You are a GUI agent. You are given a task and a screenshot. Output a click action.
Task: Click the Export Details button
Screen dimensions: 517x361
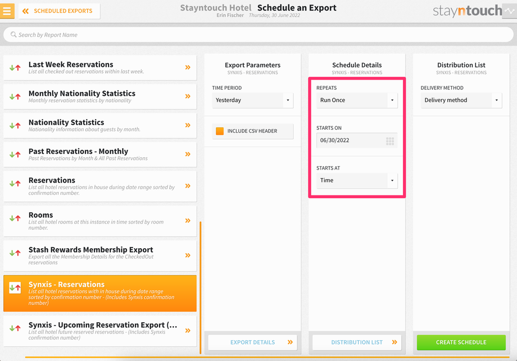pyautogui.click(x=252, y=342)
